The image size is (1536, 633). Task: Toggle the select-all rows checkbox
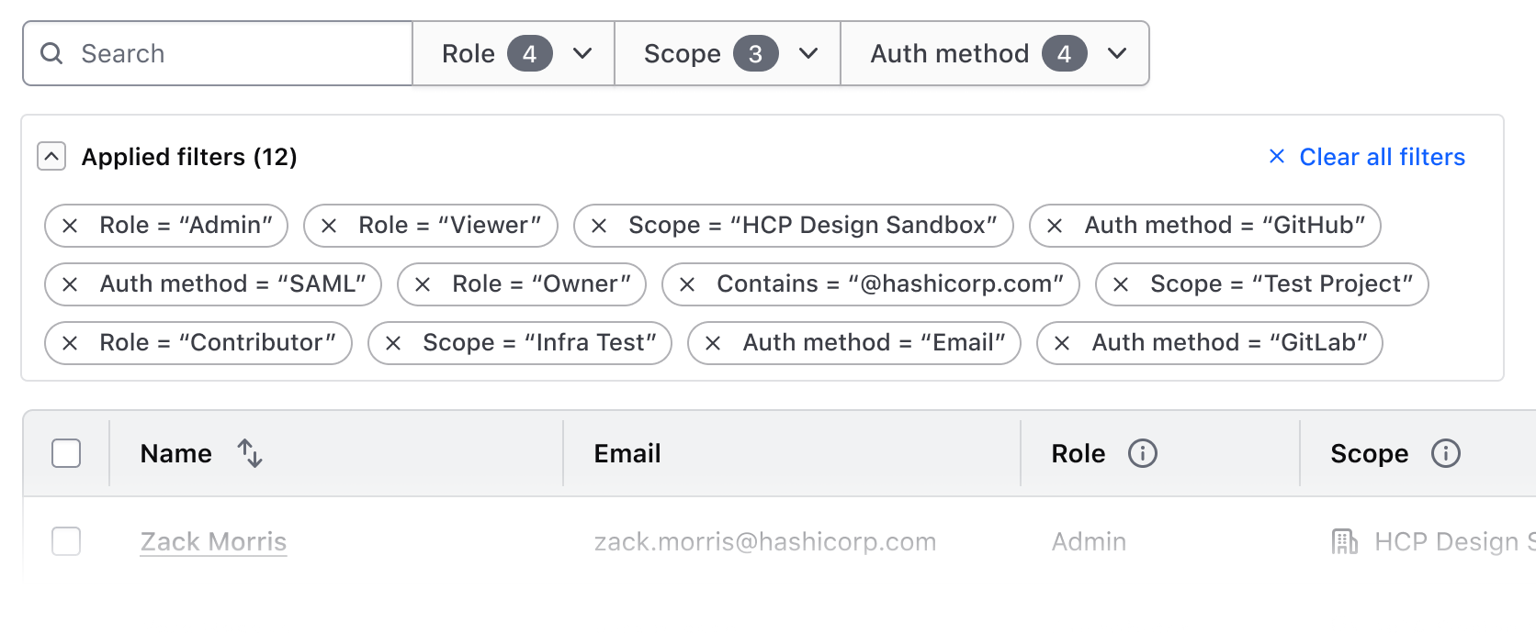tap(66, 453)
